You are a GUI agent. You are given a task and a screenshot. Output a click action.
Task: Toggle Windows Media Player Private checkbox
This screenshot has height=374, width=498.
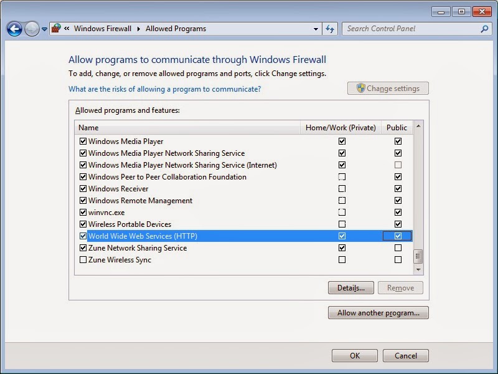pyautogui.click(x=342, y=141)
